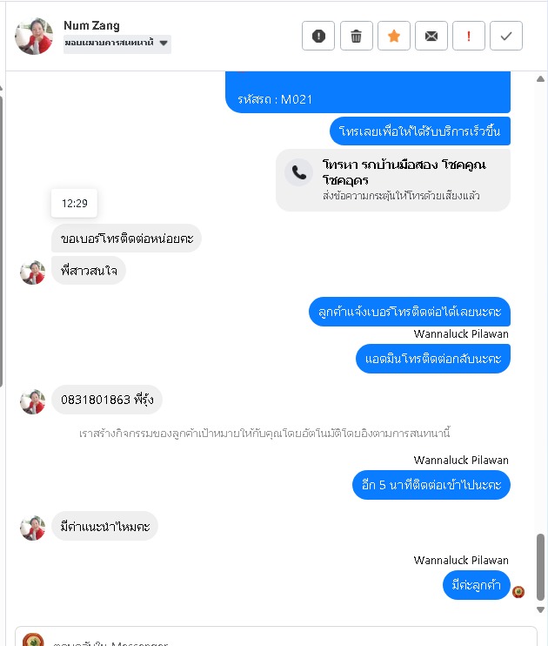Mark conversation as spam with exclamation circle icon
Image resolution: width=548 pixels, height=646 pixels.
317,36
